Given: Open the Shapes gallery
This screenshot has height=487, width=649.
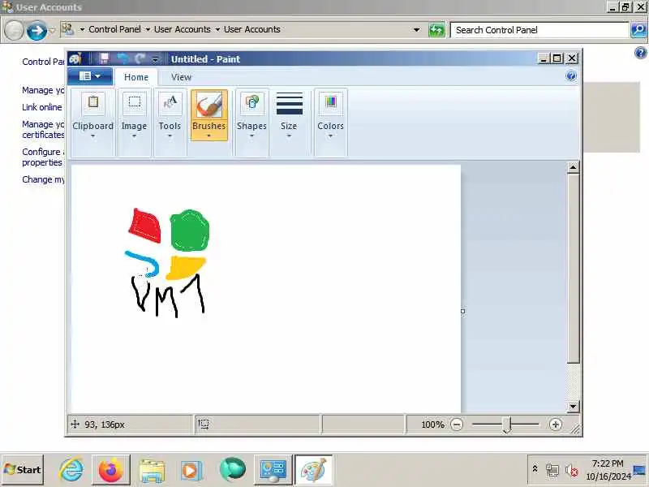Looking at the screenshot, I should (x=251, y=122).
